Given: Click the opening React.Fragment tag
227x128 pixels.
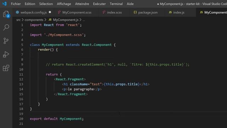Looking at the screenshot, I should (70, 79).
